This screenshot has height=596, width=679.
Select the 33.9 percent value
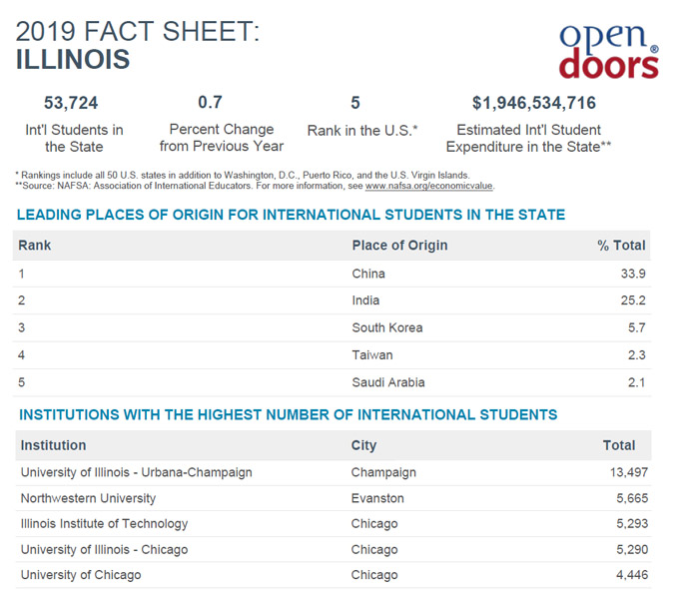(x=633, y=274)
